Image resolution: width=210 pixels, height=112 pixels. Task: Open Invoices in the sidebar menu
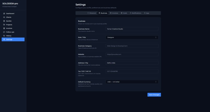click(x=13, y=28)
